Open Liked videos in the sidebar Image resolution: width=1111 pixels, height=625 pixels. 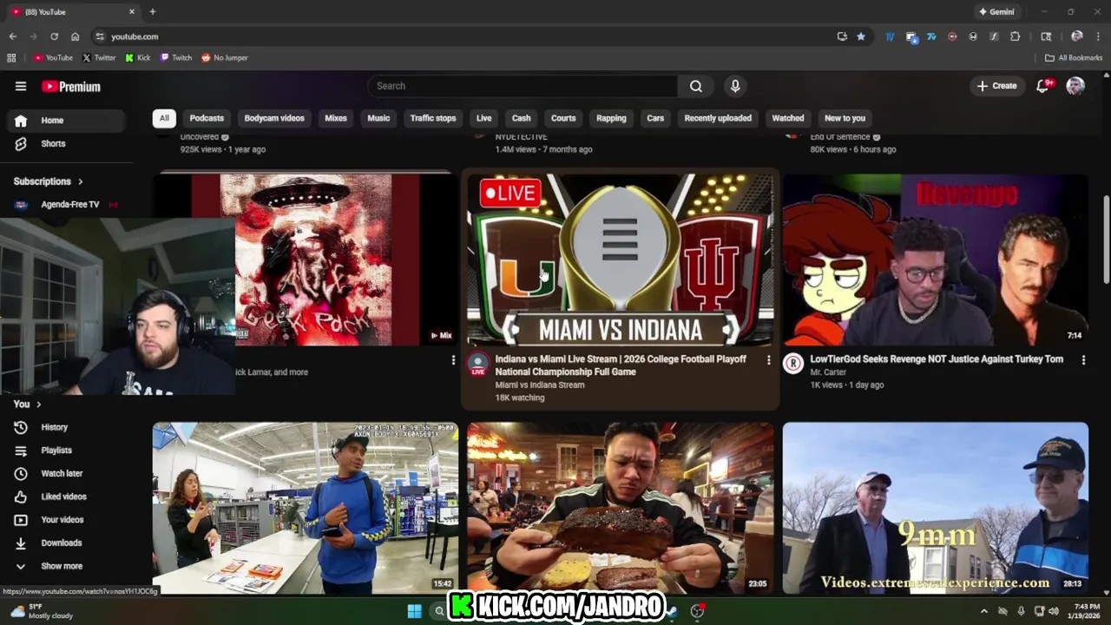(62, 497)
